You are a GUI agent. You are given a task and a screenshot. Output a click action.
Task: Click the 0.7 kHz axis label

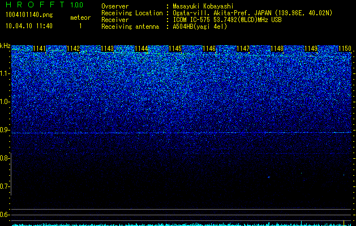pyautogui.click(x=4, y=186)
